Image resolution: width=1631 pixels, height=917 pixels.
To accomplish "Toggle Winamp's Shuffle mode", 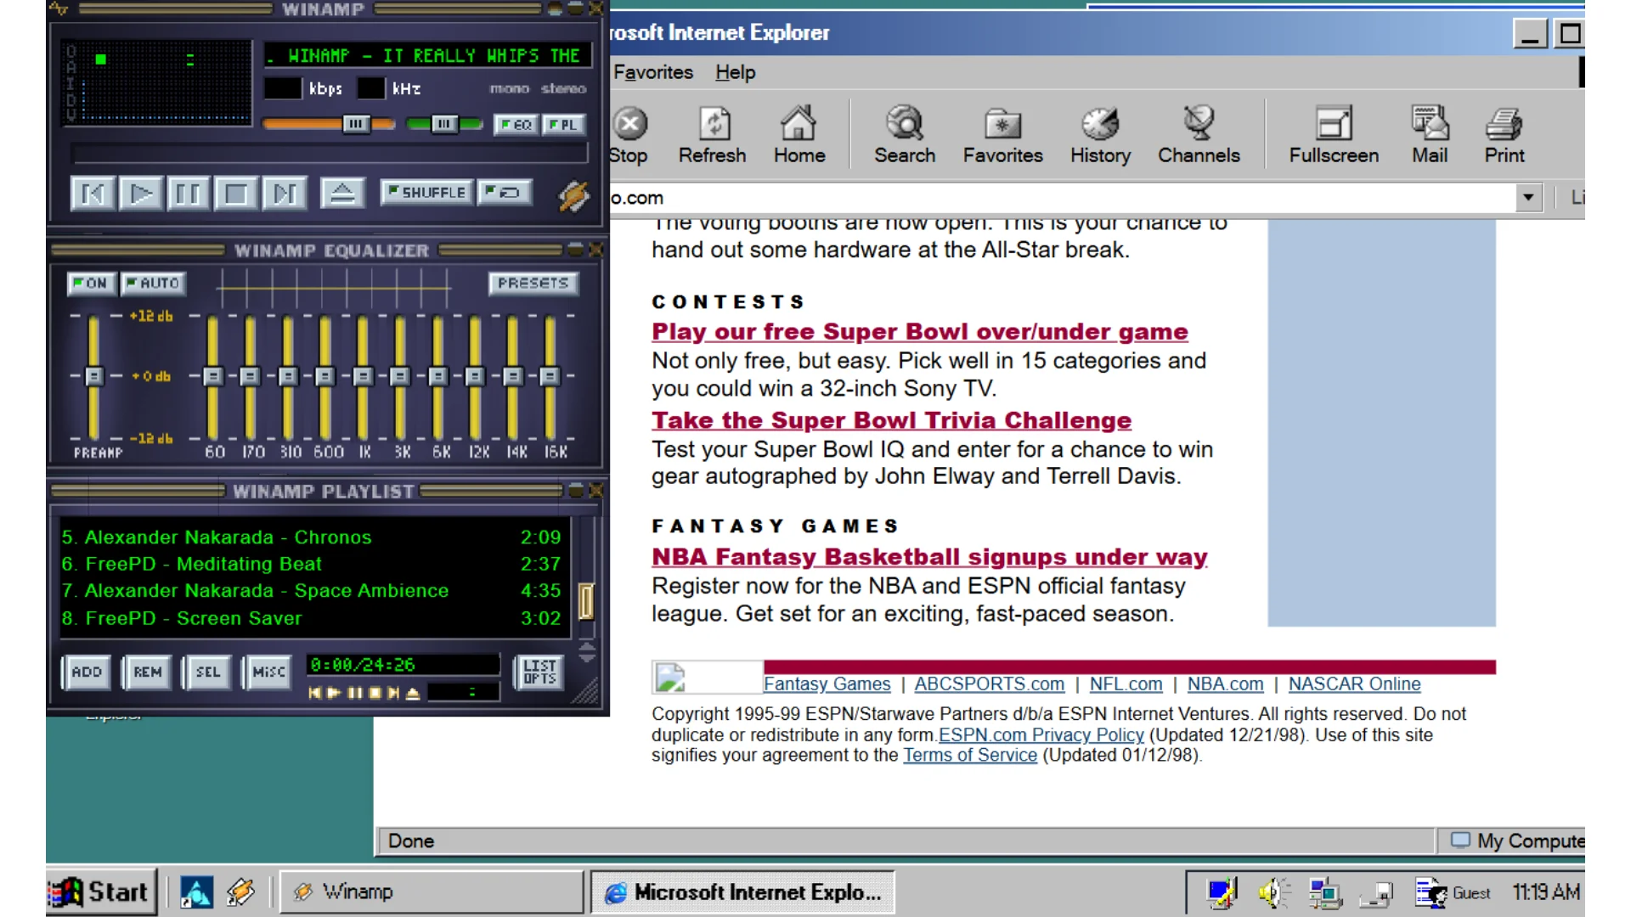I will pos(426,193).
